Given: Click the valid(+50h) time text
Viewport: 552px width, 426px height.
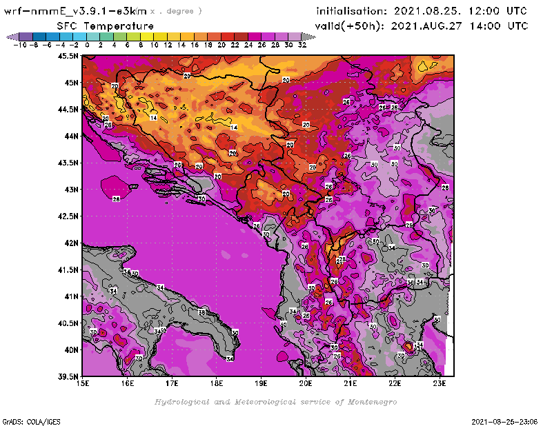Looking at the screenshot, I should click(422, 26).
